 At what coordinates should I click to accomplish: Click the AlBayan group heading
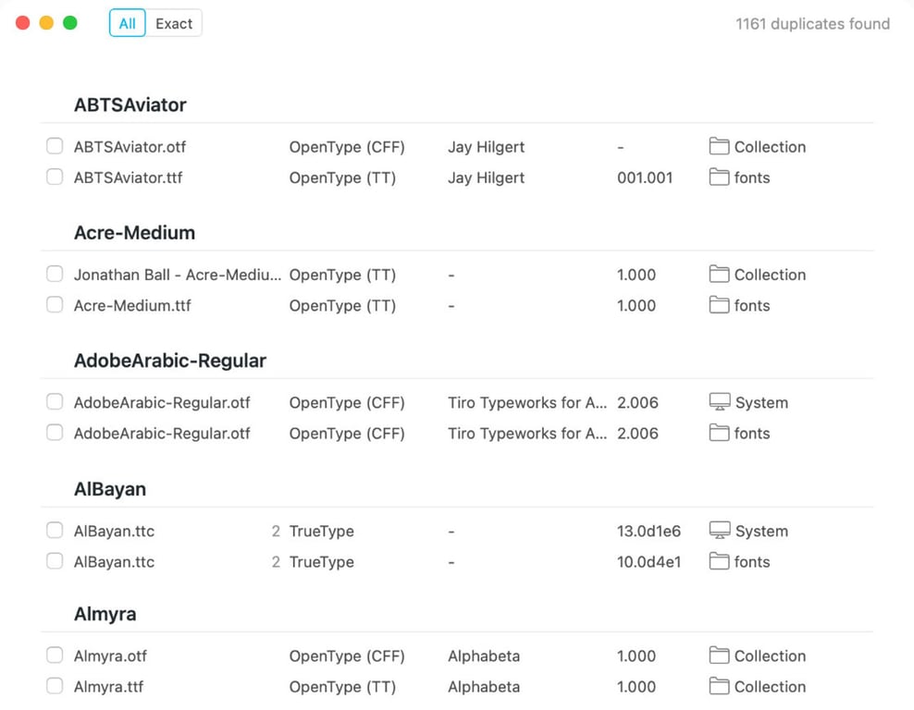(x=109, y=489)
